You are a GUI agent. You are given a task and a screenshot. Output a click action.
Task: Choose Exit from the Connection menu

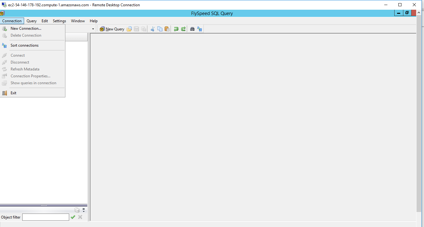pos(14,93)
